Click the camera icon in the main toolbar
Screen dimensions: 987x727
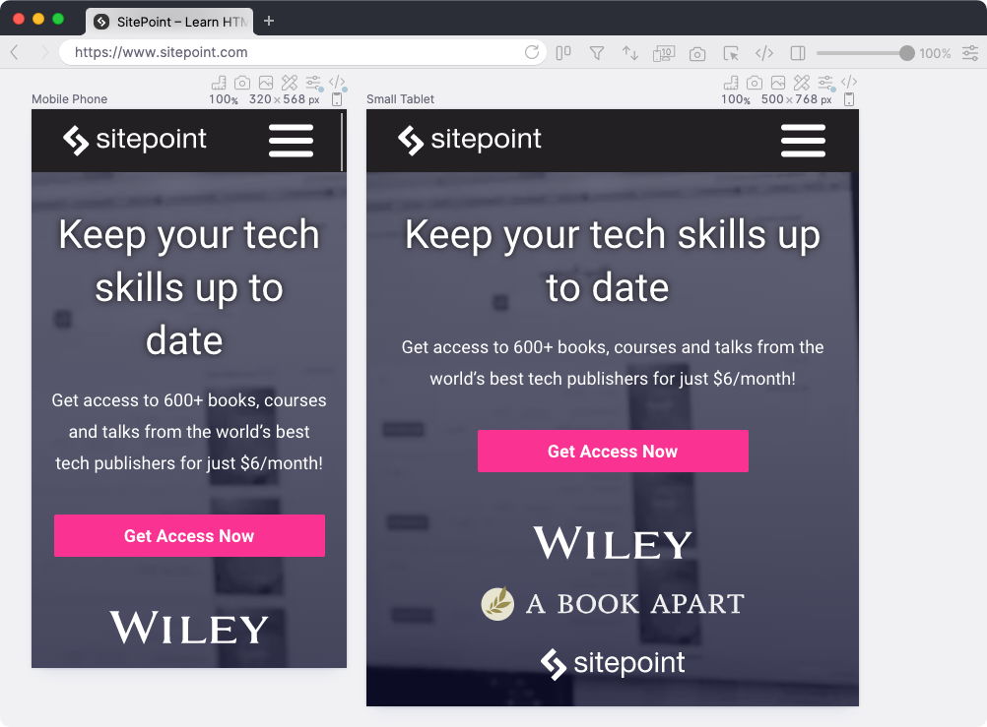coord(697,53)
